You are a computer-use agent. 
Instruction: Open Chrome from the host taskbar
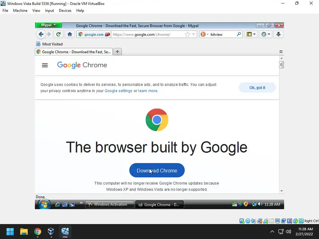[x=37, y=232]
